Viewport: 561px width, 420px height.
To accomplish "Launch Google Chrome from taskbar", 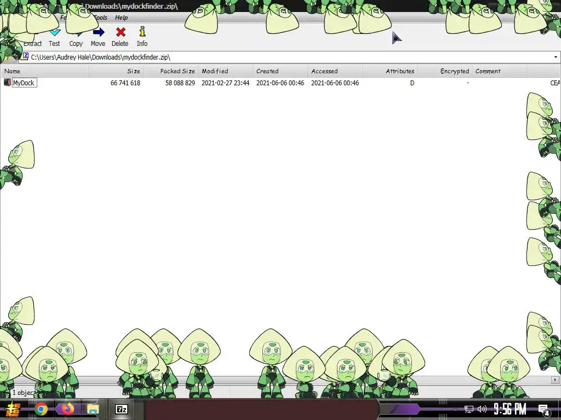I will coord(41,409).
